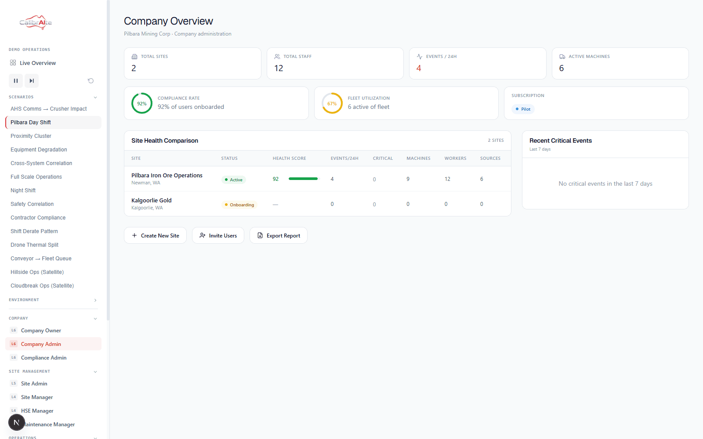
Task: Click the Pilot subscription badge
Action: [523, 109]
